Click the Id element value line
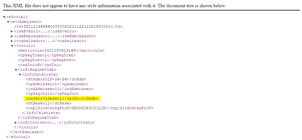Image resolution: width=302 pixels, height=140 pixels. coord(68,27)
